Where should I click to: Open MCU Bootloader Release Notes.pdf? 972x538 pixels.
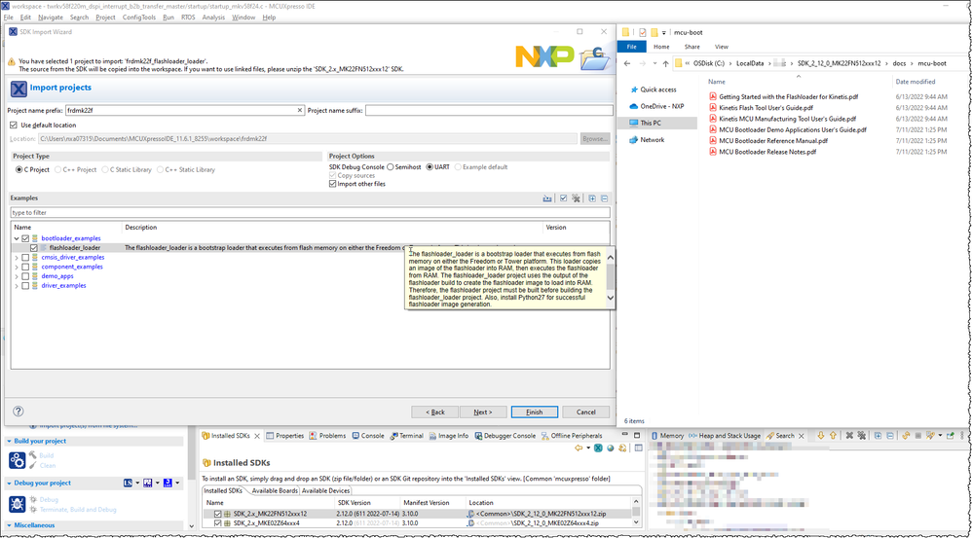click(x=767, y=152)
